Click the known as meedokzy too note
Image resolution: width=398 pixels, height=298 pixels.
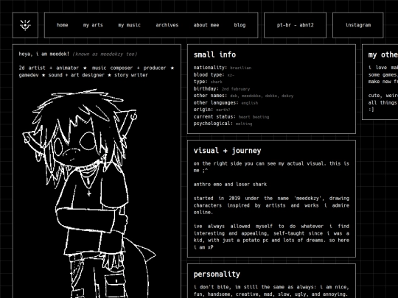click(x=105, y=54)
